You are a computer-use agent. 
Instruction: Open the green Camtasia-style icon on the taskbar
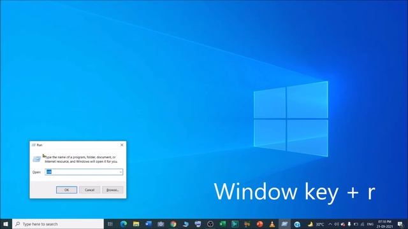tap(235, 224)
